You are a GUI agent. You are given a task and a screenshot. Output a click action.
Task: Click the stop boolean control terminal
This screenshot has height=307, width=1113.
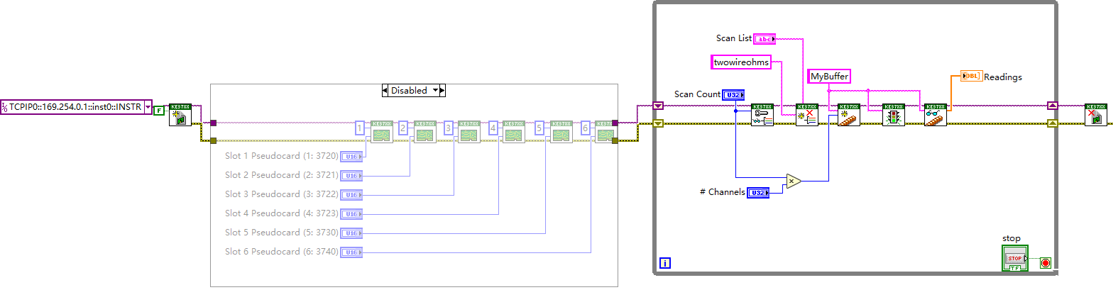pos(1014,258)
